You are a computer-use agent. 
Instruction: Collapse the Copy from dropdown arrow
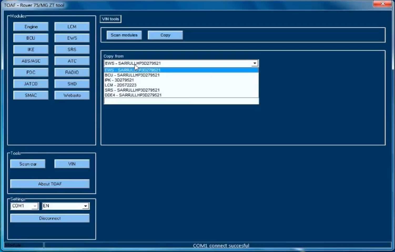[x=255, y=63]
